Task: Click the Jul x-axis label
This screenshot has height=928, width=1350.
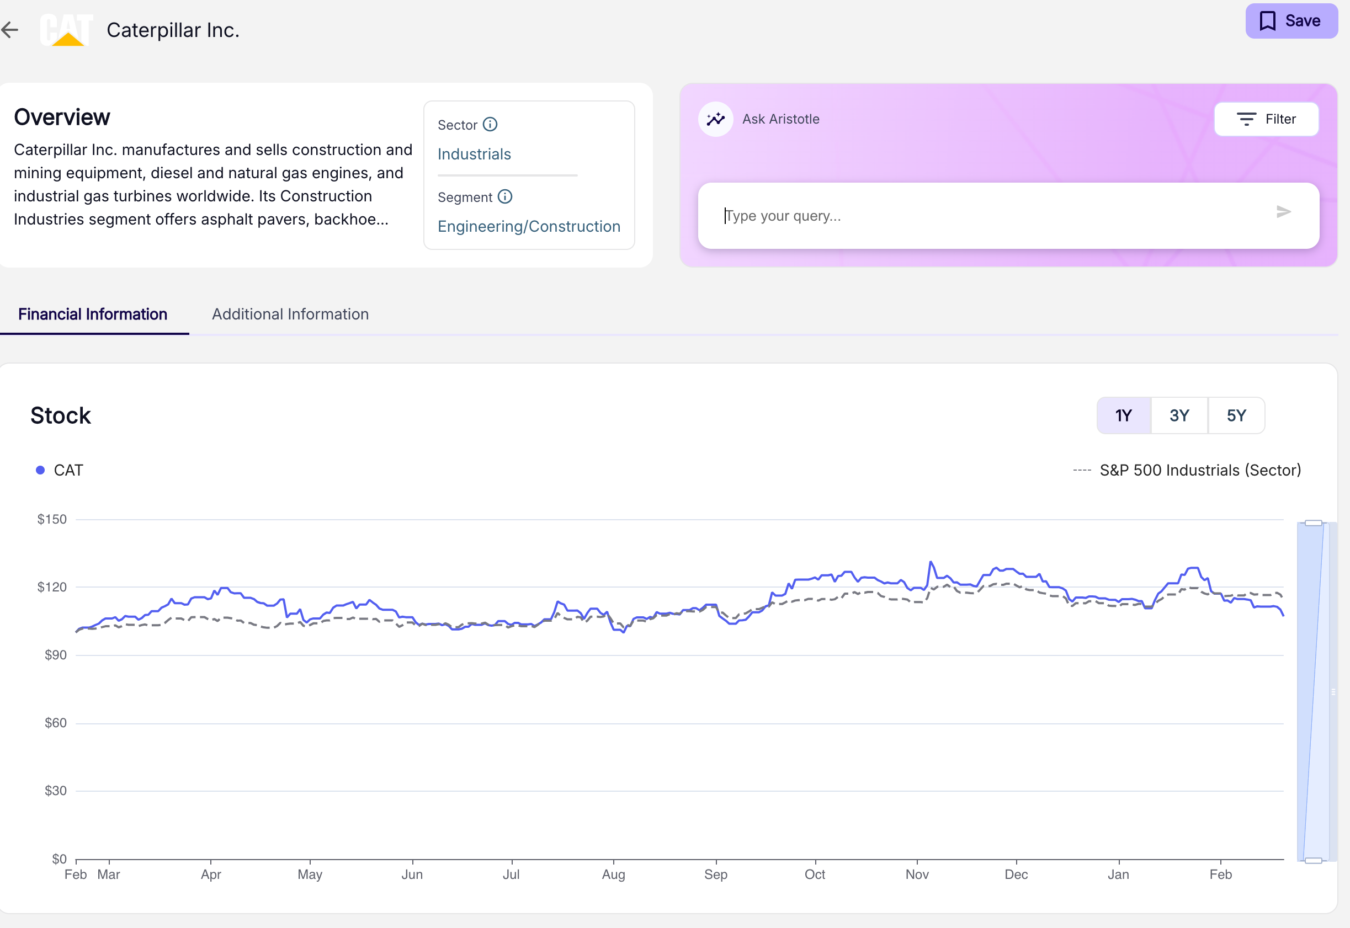Action: [x=511, y=874]
